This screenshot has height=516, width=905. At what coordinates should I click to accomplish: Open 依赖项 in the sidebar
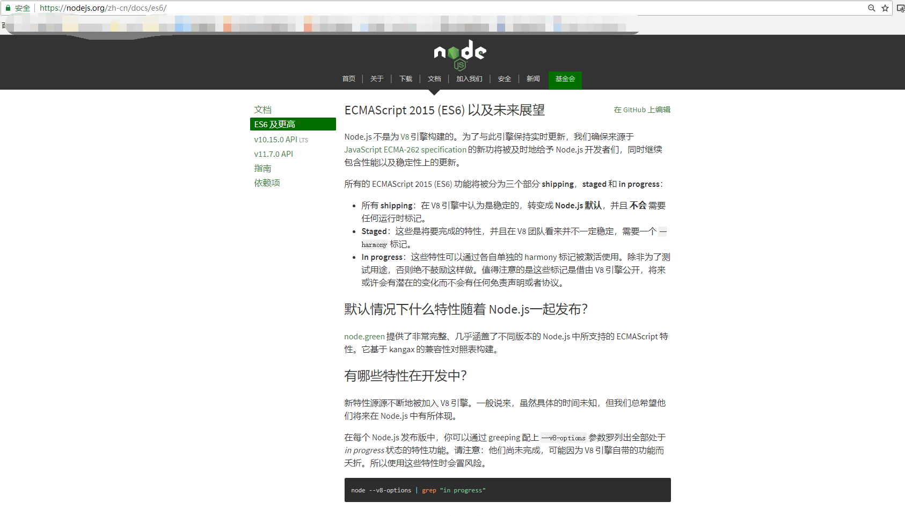pos(267,183)
